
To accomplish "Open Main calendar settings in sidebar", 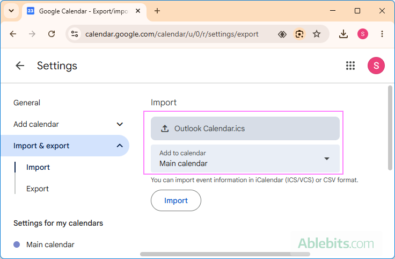I will tap(50, 244).
